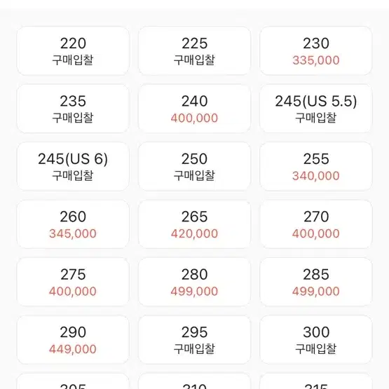Select partially visible size 315 card
389x389 pixels.
click(316, 381)
